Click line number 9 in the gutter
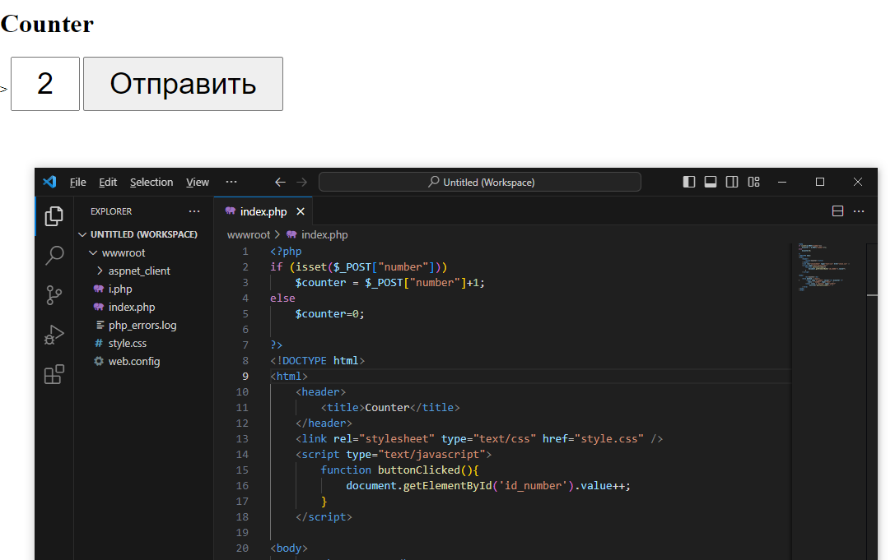 (245, 377)
